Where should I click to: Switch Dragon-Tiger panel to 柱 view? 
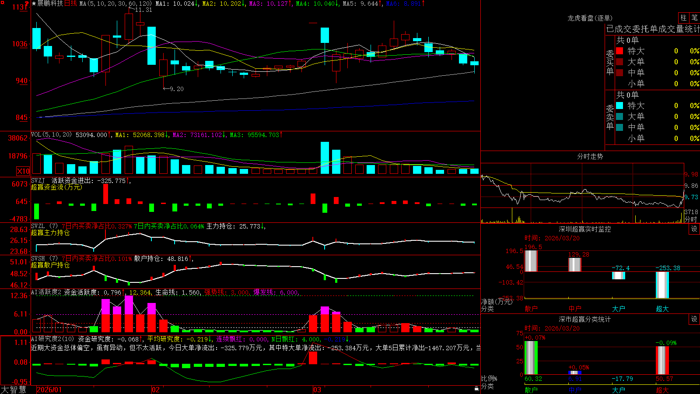683,18
